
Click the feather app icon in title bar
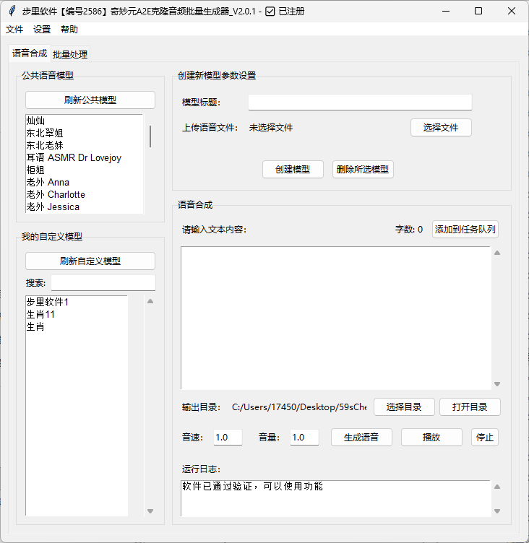[12, 11]
